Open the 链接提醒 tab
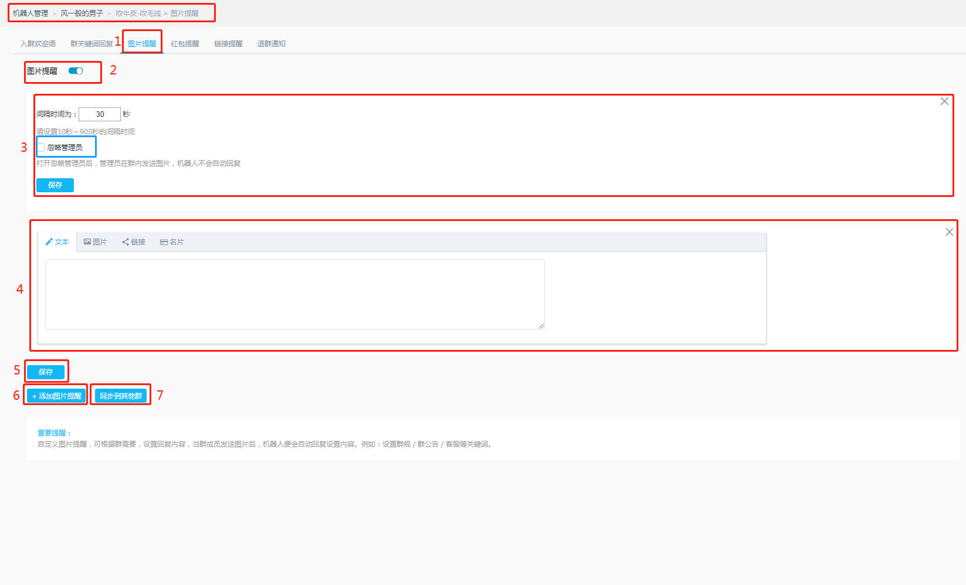This screenshot has height=585, width=966. (228, 44)
